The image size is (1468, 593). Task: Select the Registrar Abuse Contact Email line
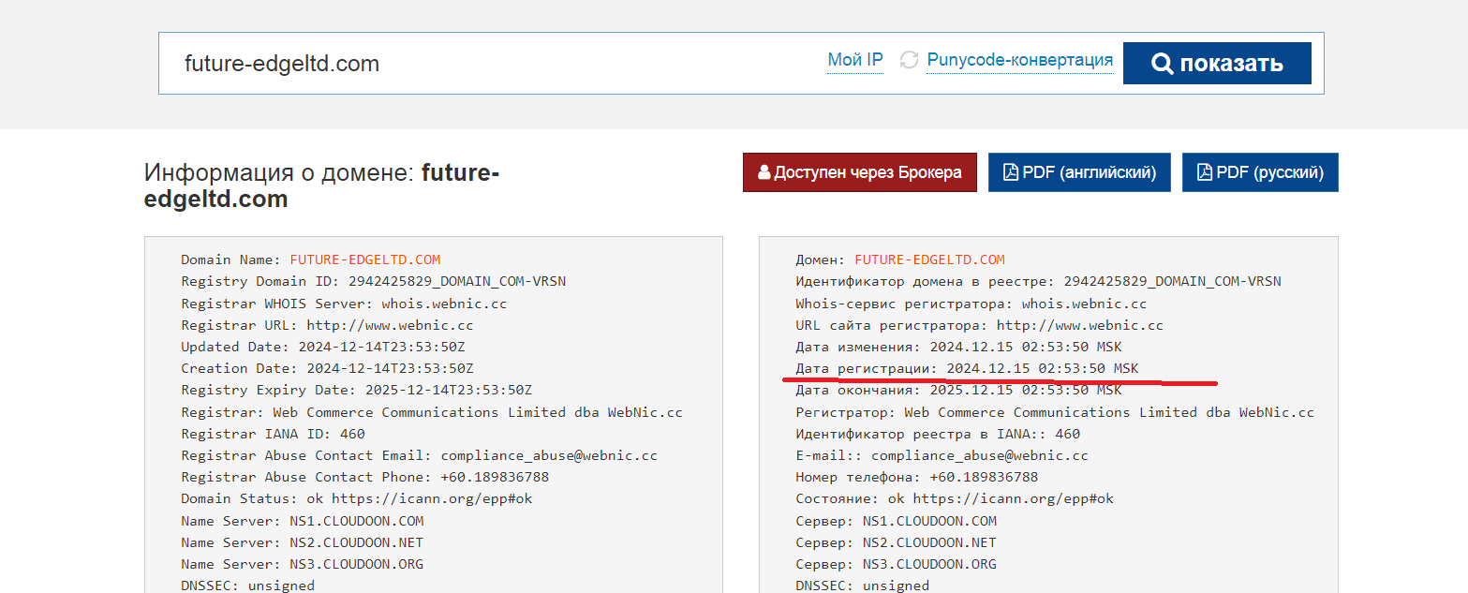[x=419, y=455]
